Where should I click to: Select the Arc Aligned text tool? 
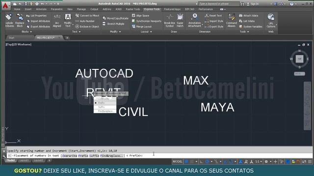click(57, 21)
